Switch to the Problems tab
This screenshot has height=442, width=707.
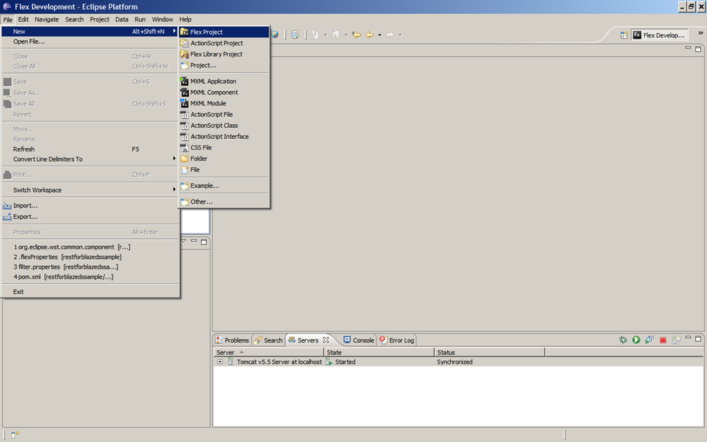pyautogui.click(x=232, y=340)
